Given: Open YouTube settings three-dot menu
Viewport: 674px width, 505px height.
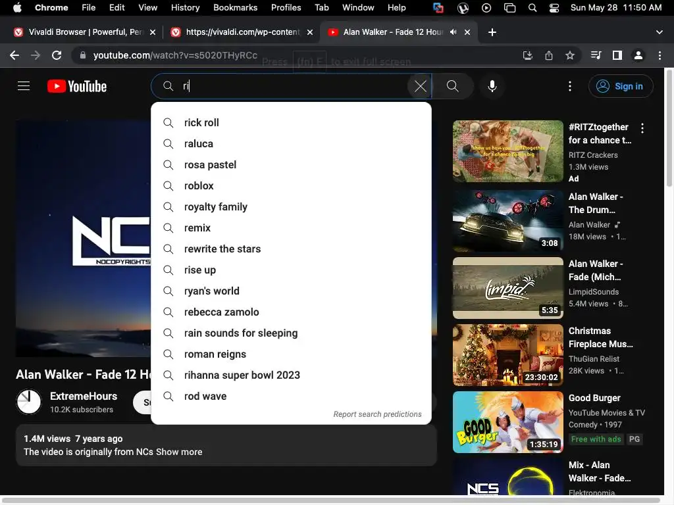Looking at the screenshot, I should click(570, 86).
